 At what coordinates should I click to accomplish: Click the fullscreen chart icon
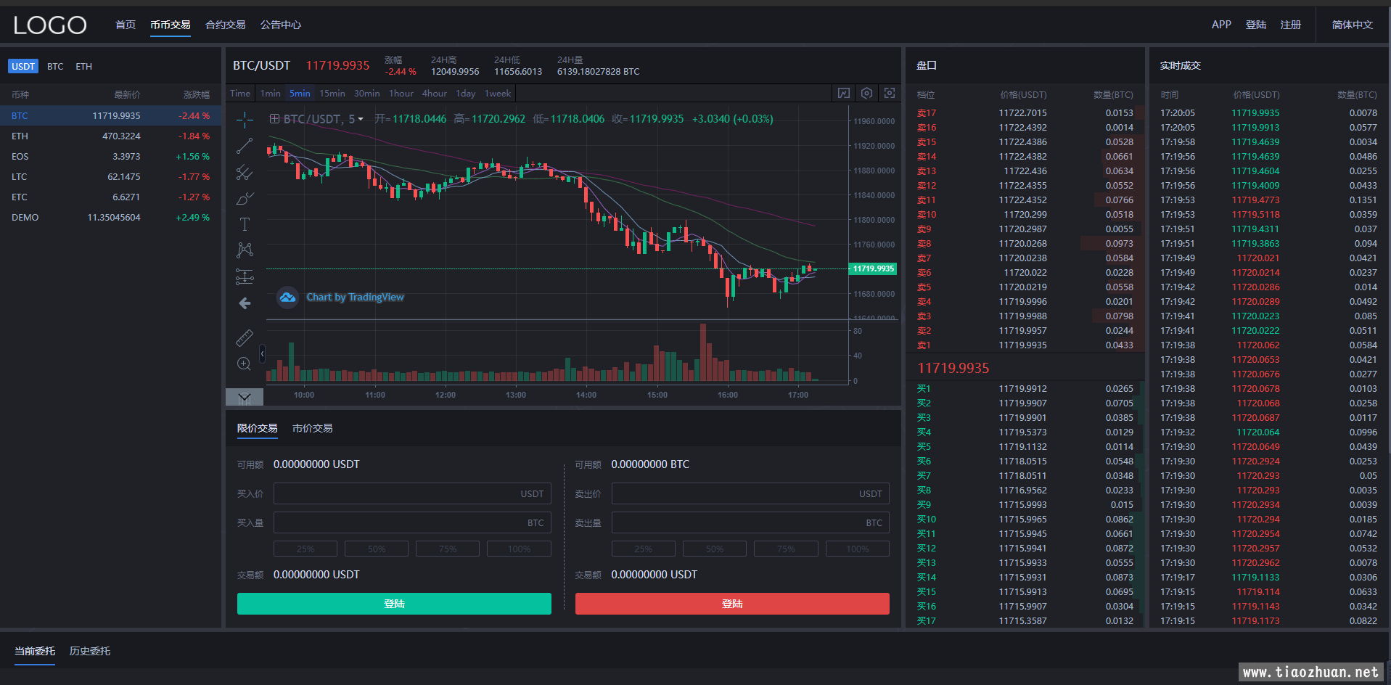coord(890,94)
